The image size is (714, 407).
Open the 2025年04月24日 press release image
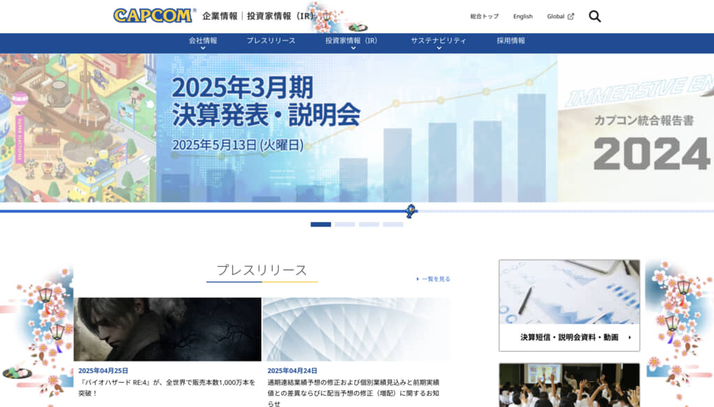(357, 330)
